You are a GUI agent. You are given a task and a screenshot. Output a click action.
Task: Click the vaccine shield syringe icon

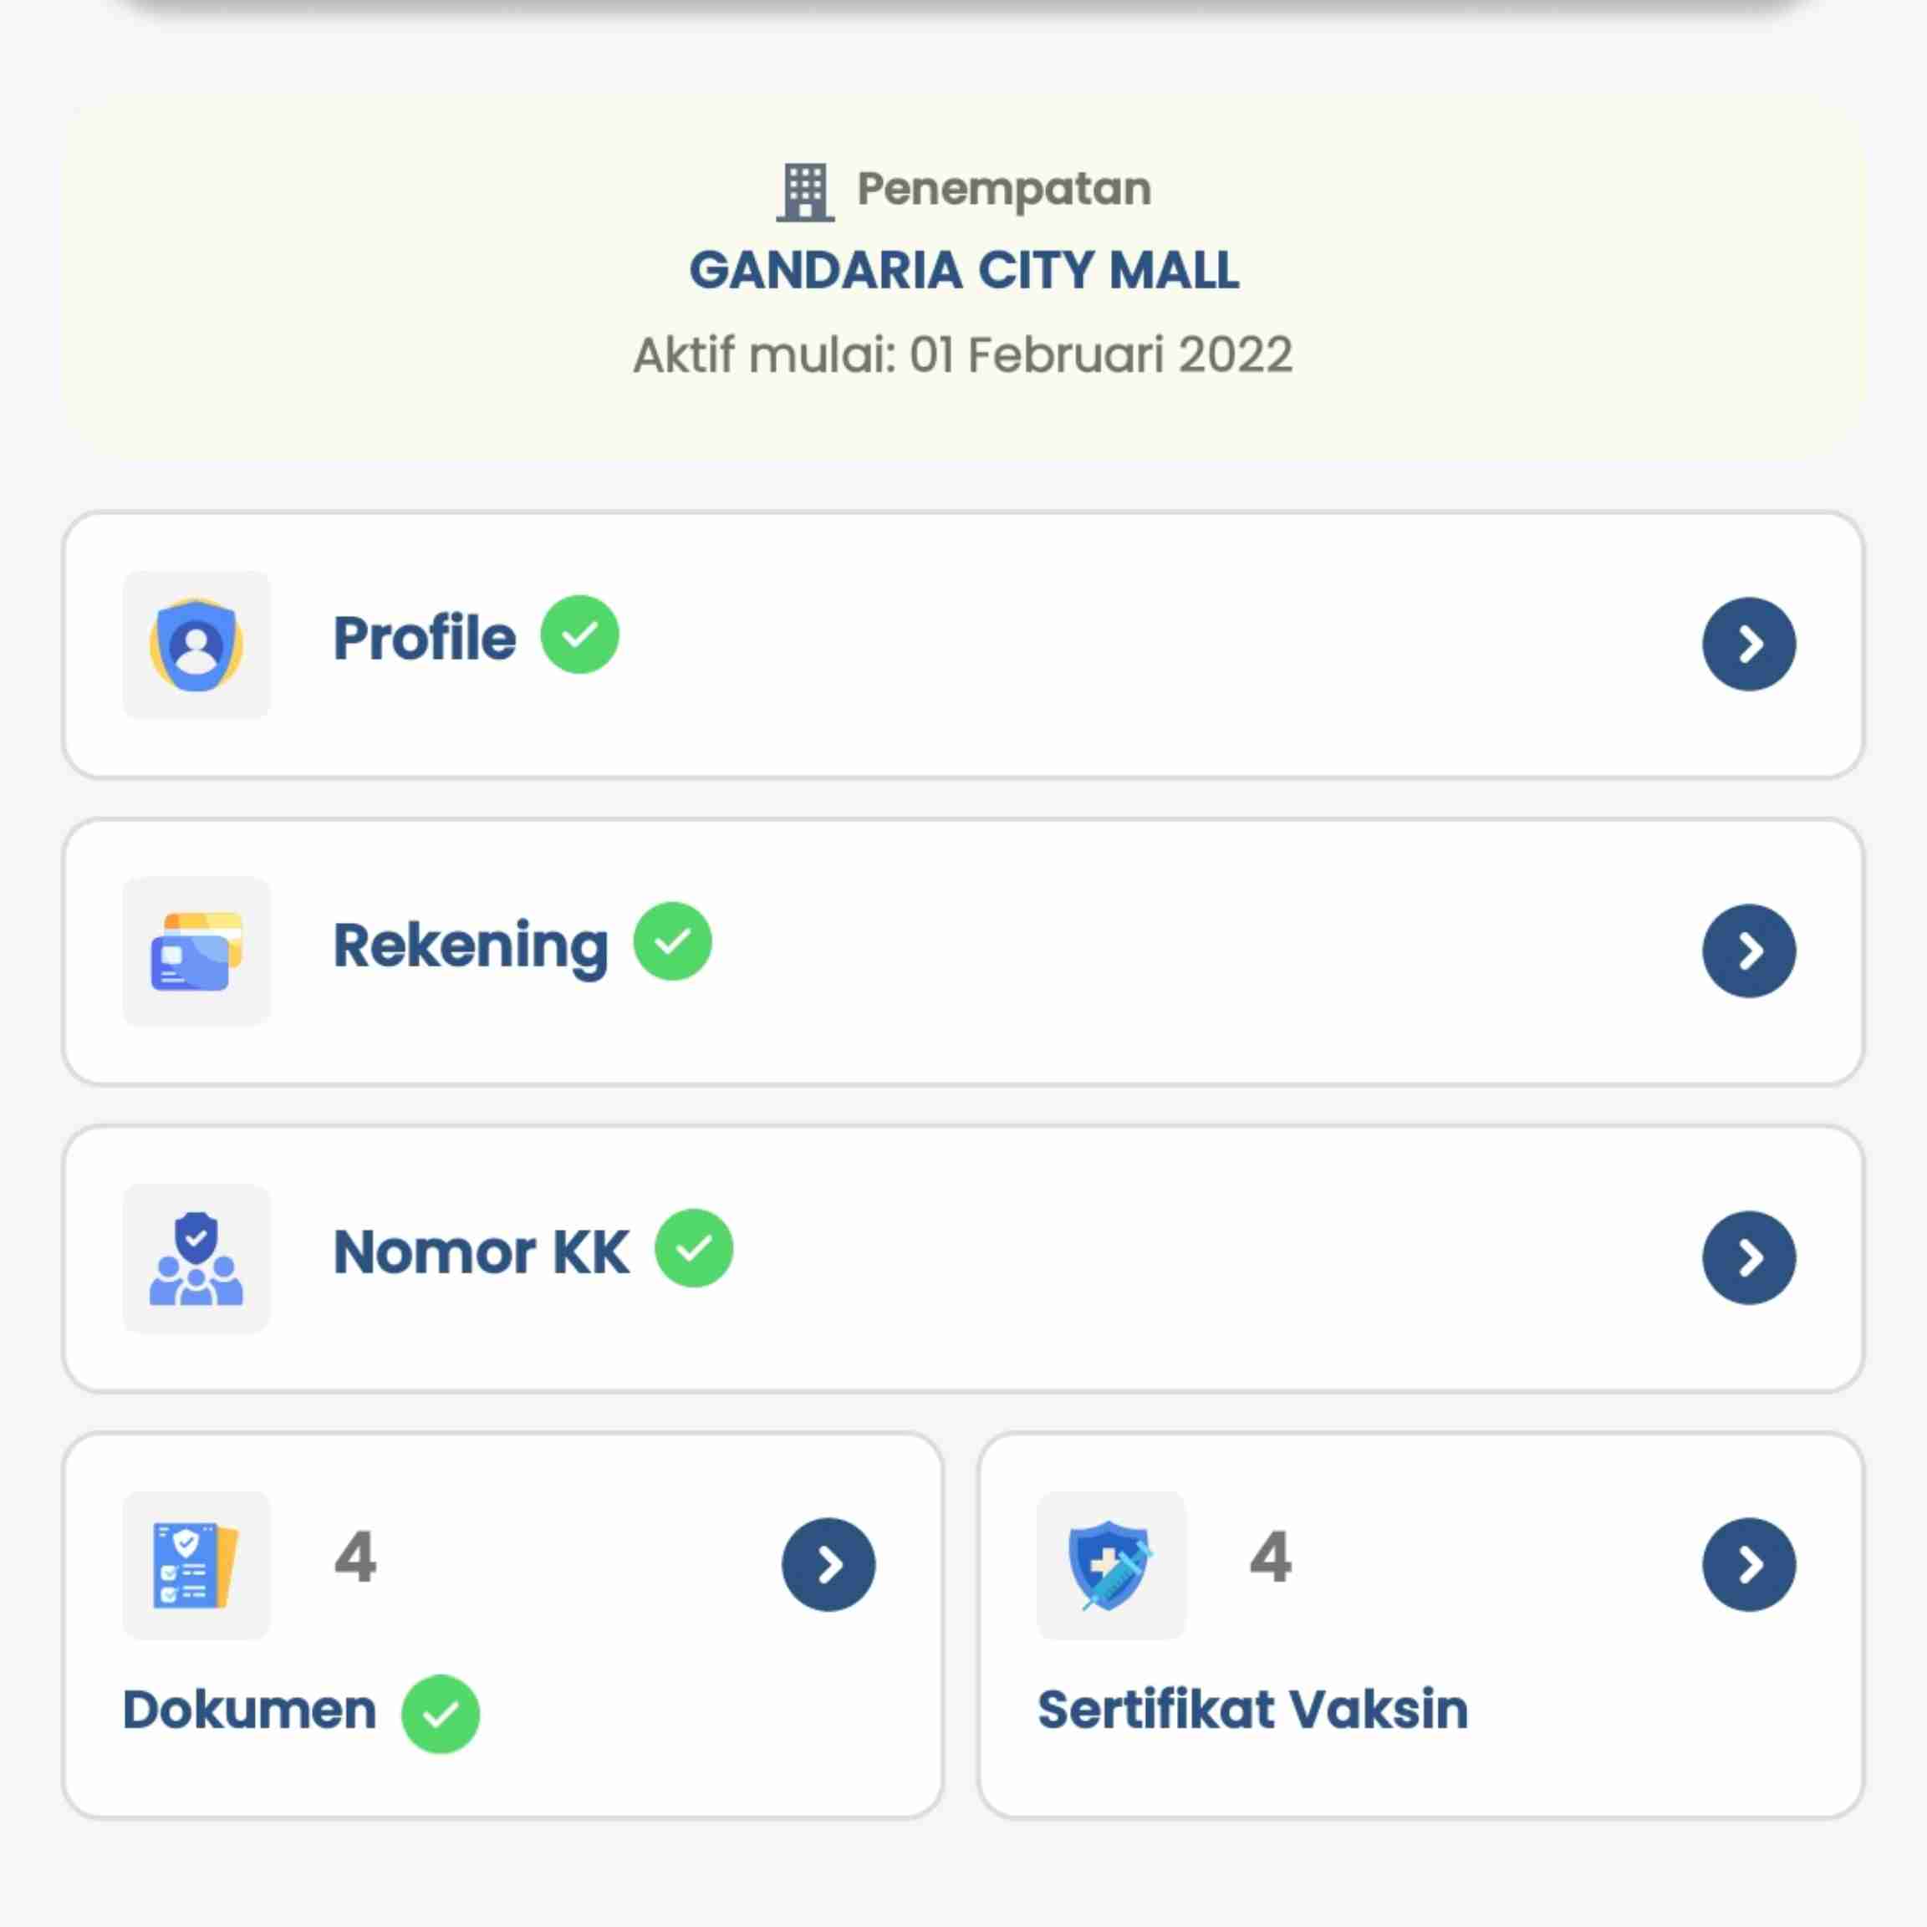1111,1565
